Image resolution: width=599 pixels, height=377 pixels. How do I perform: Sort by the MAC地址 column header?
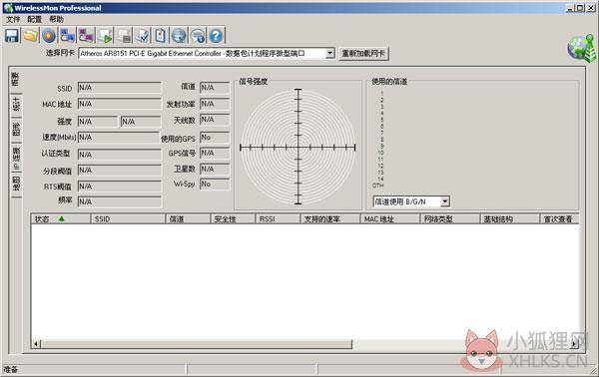pos(390,219)
